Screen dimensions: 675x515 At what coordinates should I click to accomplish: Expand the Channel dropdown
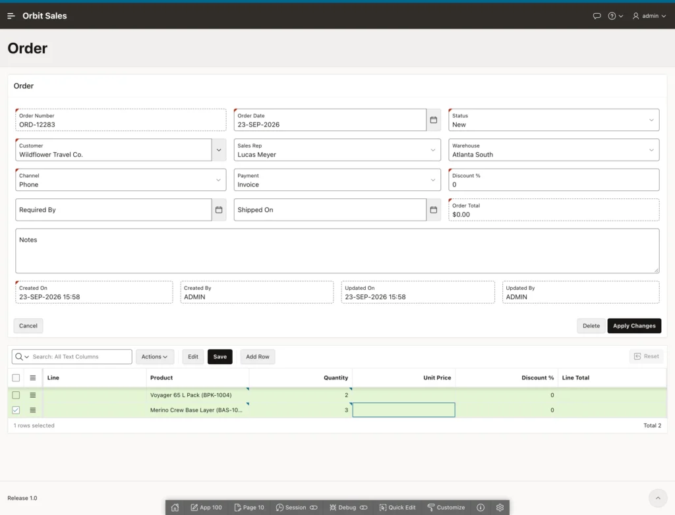218,180
